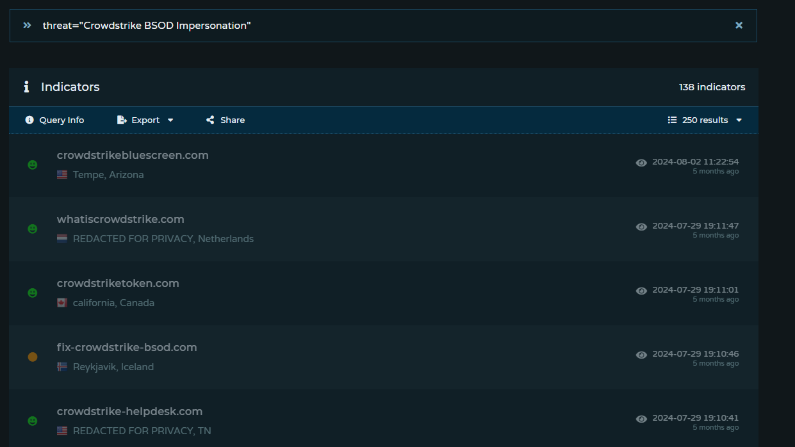Click into the threat query input field
Viewport: 795px width, 447px height.
tap(383, 26)
